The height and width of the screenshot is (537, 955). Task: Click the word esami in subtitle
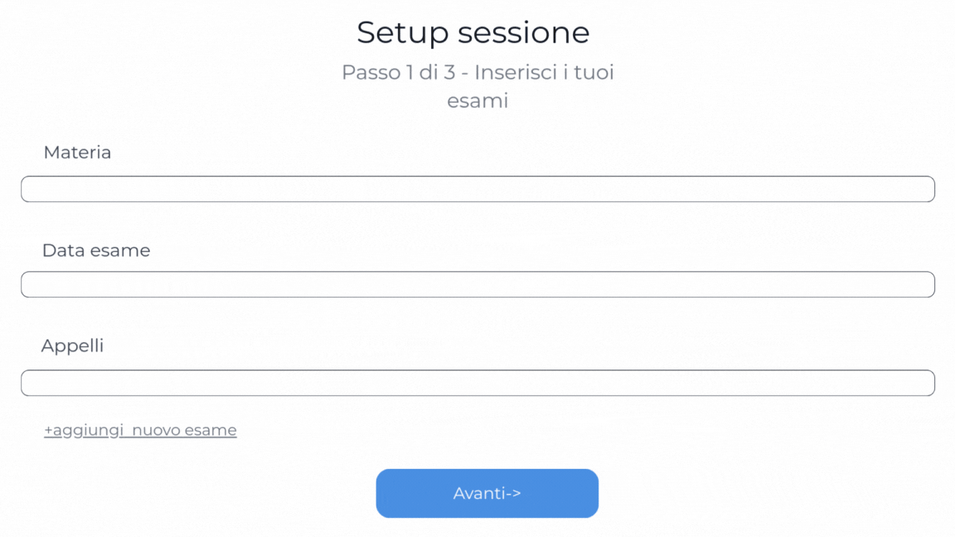[477, 101]
